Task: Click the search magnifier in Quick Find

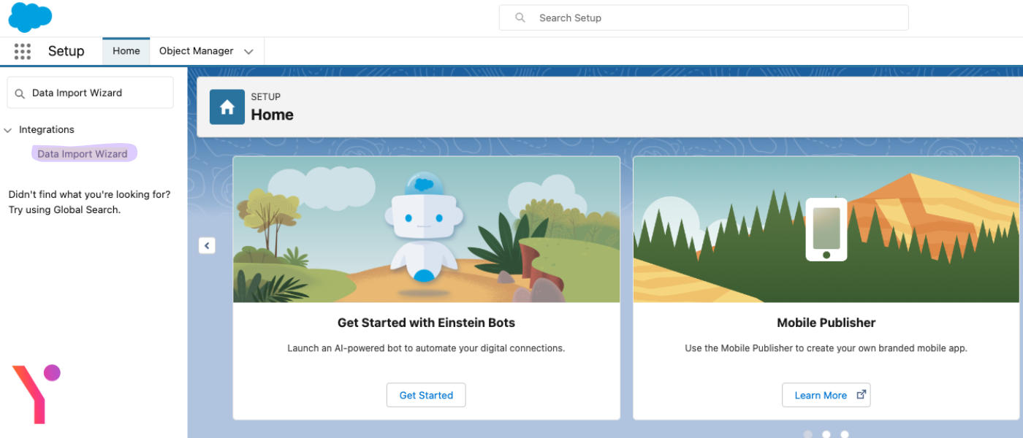Action: pos(20,93)
